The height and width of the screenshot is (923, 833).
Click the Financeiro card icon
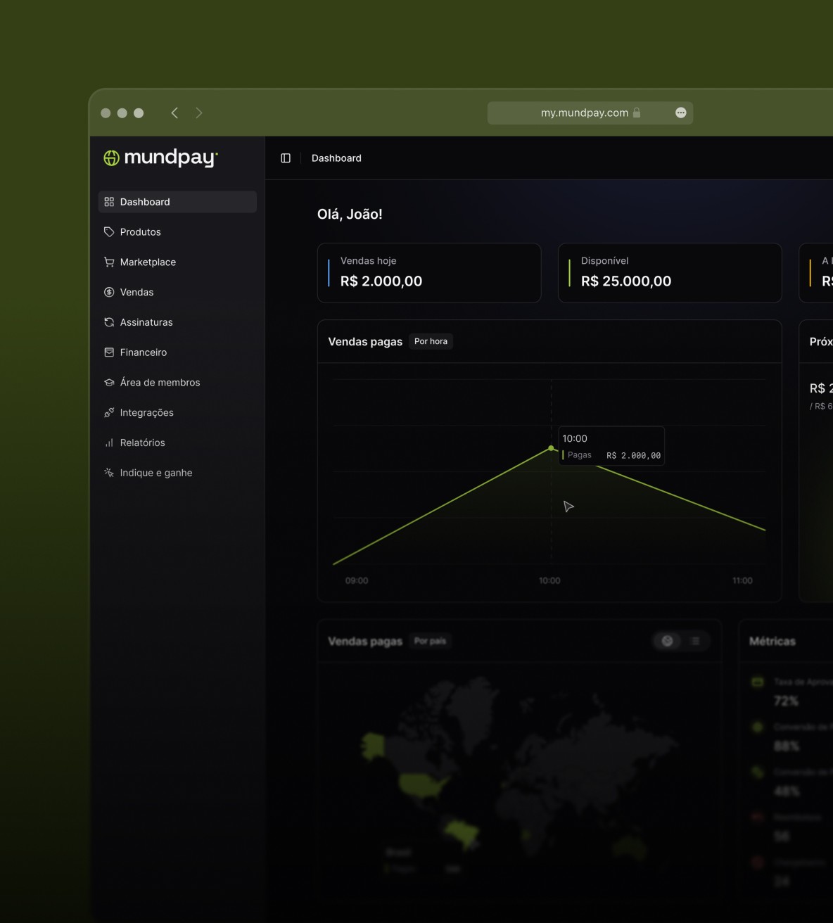pyautogui.click(x=109, y=352)
